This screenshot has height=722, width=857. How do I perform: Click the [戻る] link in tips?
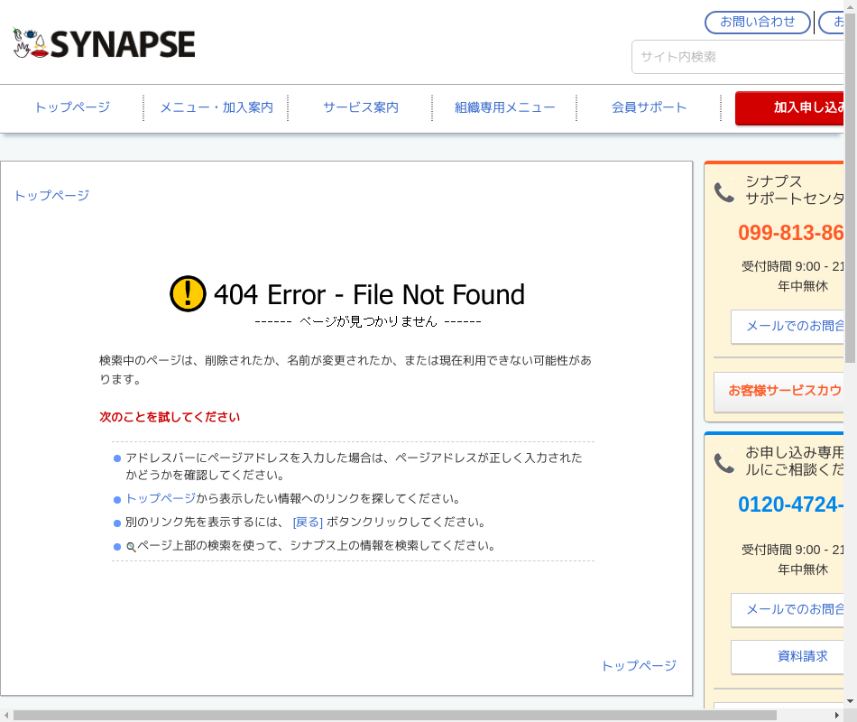pyautogui.click(x=308, y=523)
